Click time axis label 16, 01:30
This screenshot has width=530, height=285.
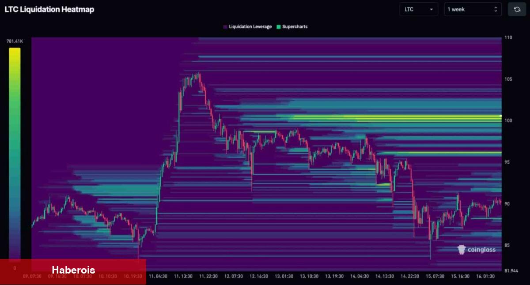coord(485,276)
